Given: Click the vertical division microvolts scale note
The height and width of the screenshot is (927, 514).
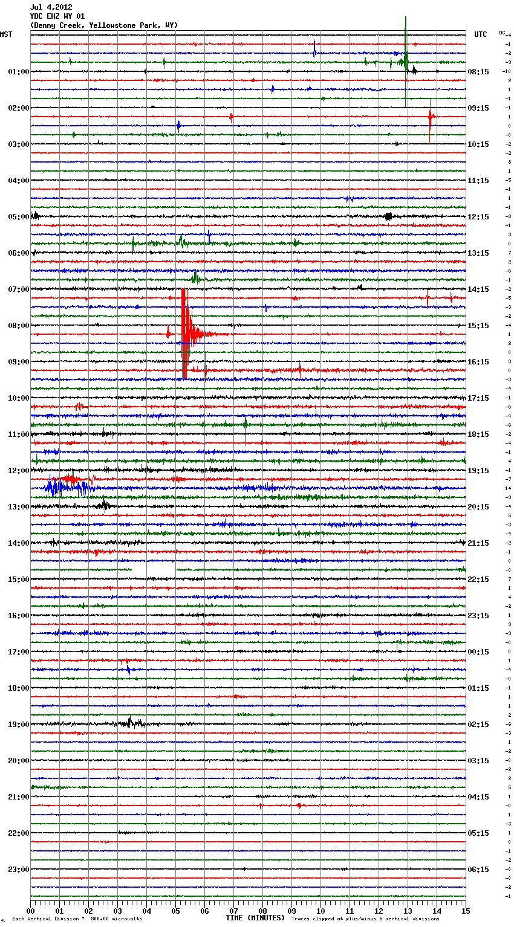Looking at the screenshot, I should pos(77,919).
